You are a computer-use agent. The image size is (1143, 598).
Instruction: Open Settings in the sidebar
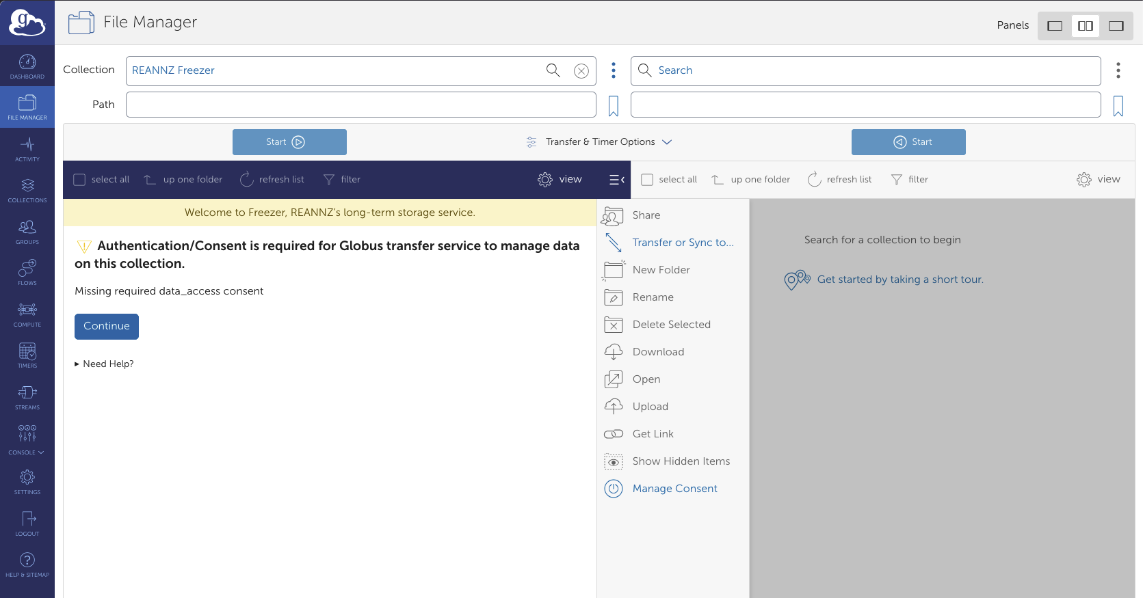pyautogui.click(x=27, y=482)
